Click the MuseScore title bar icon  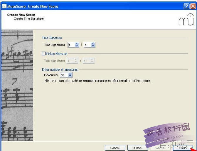click(x=4, y=6)
